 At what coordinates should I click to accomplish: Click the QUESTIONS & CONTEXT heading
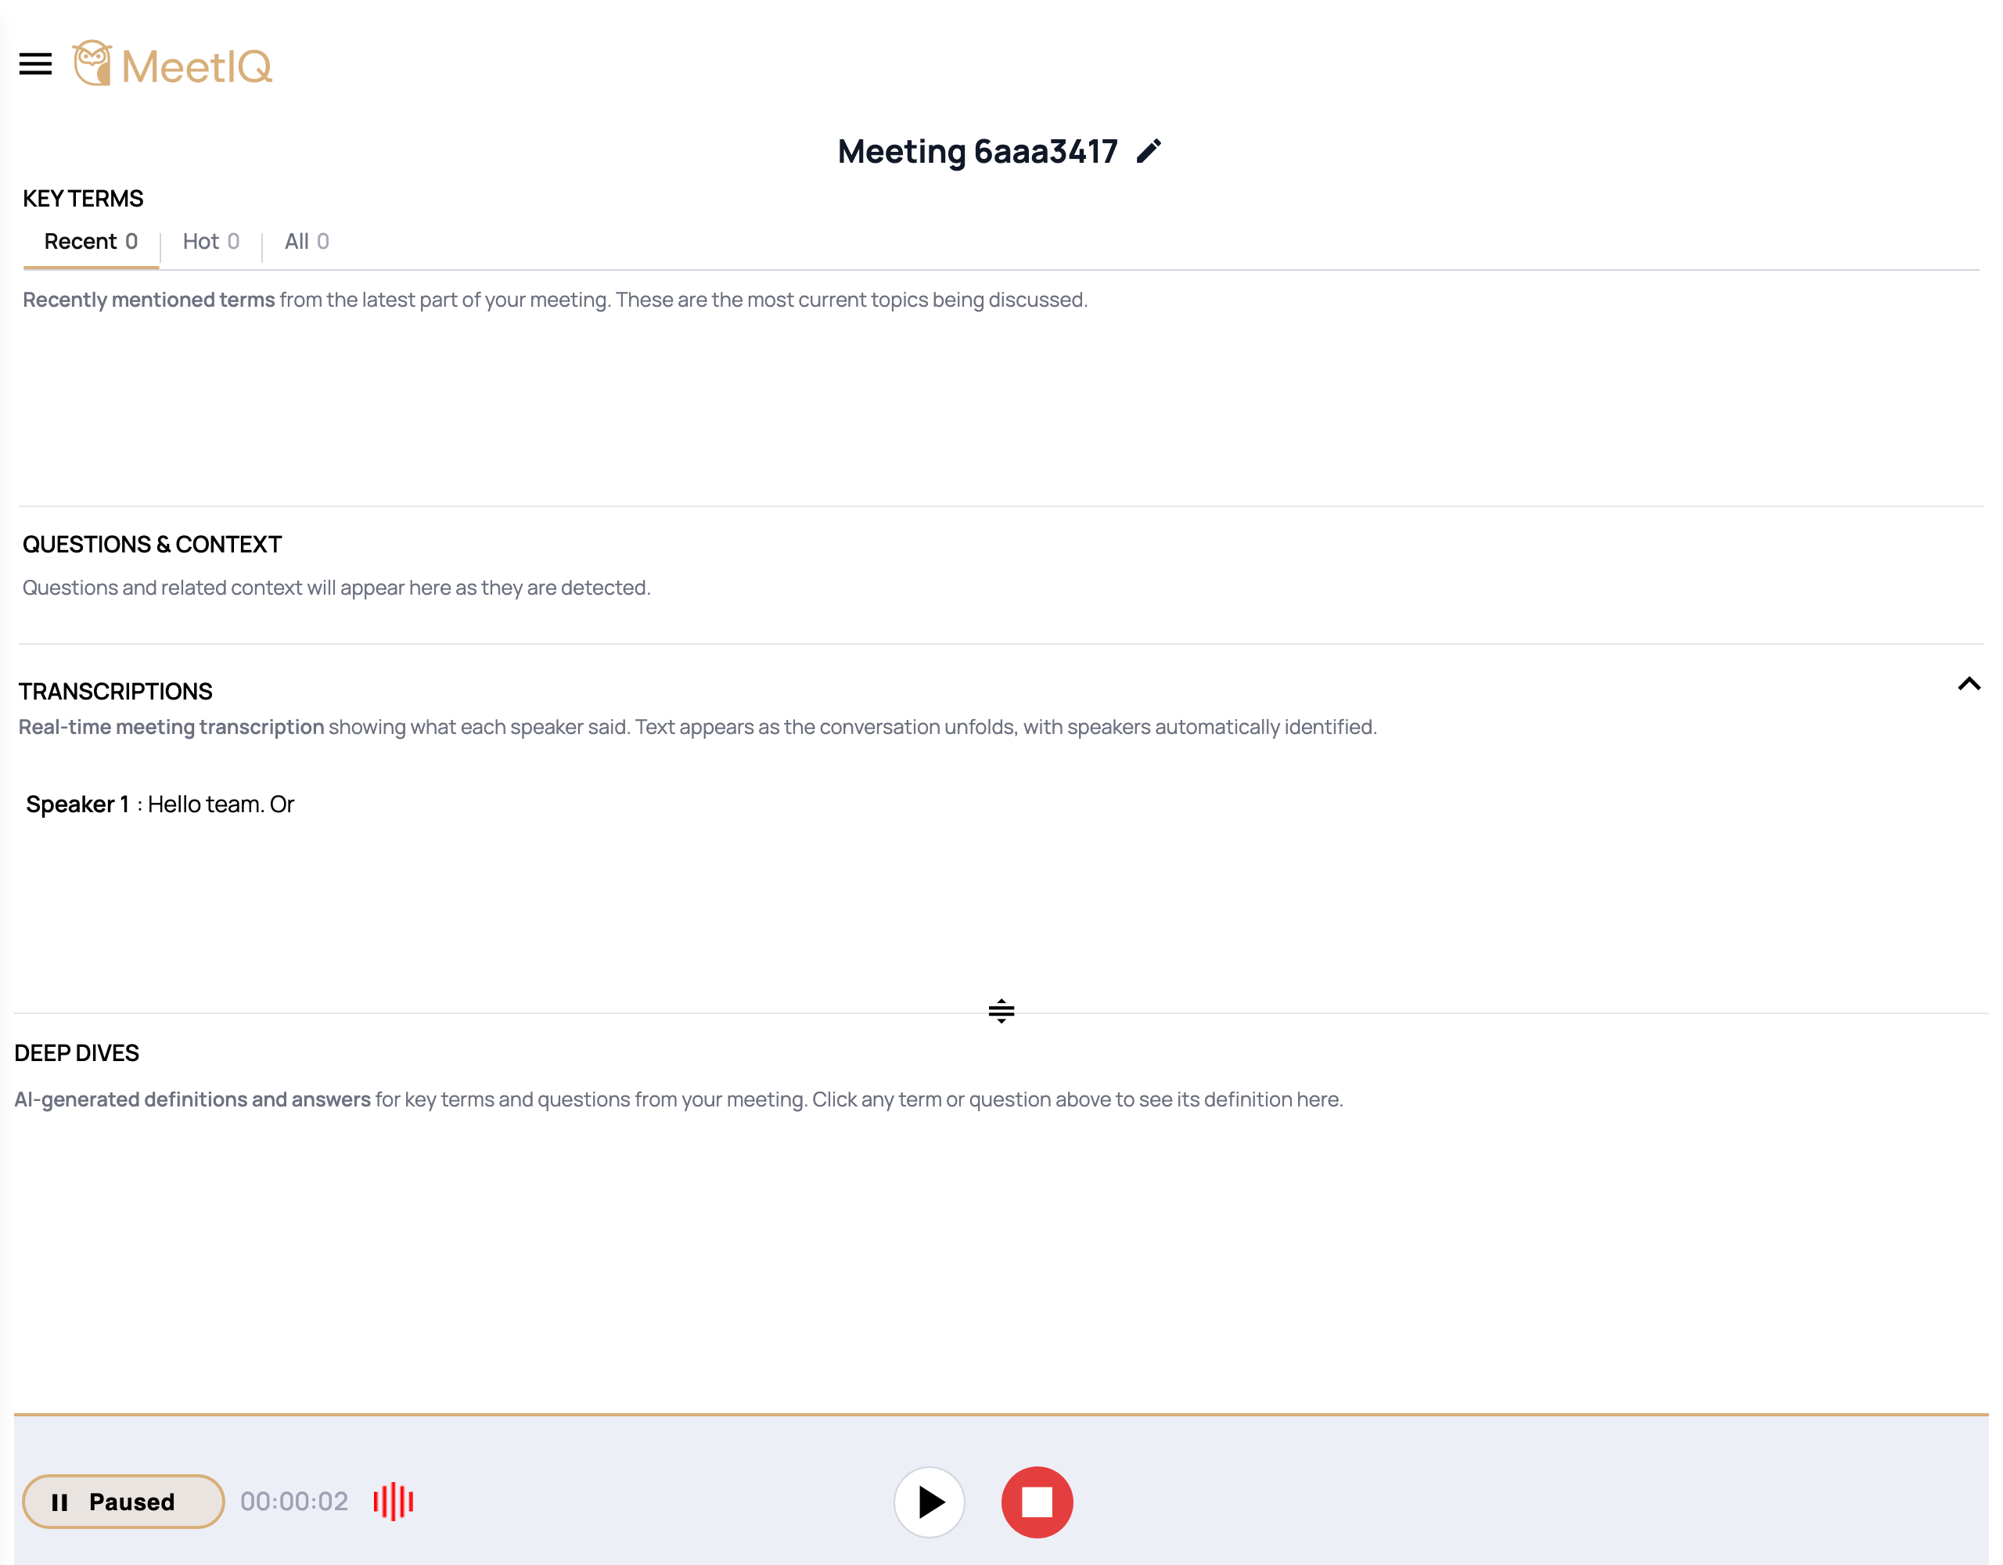153,545
